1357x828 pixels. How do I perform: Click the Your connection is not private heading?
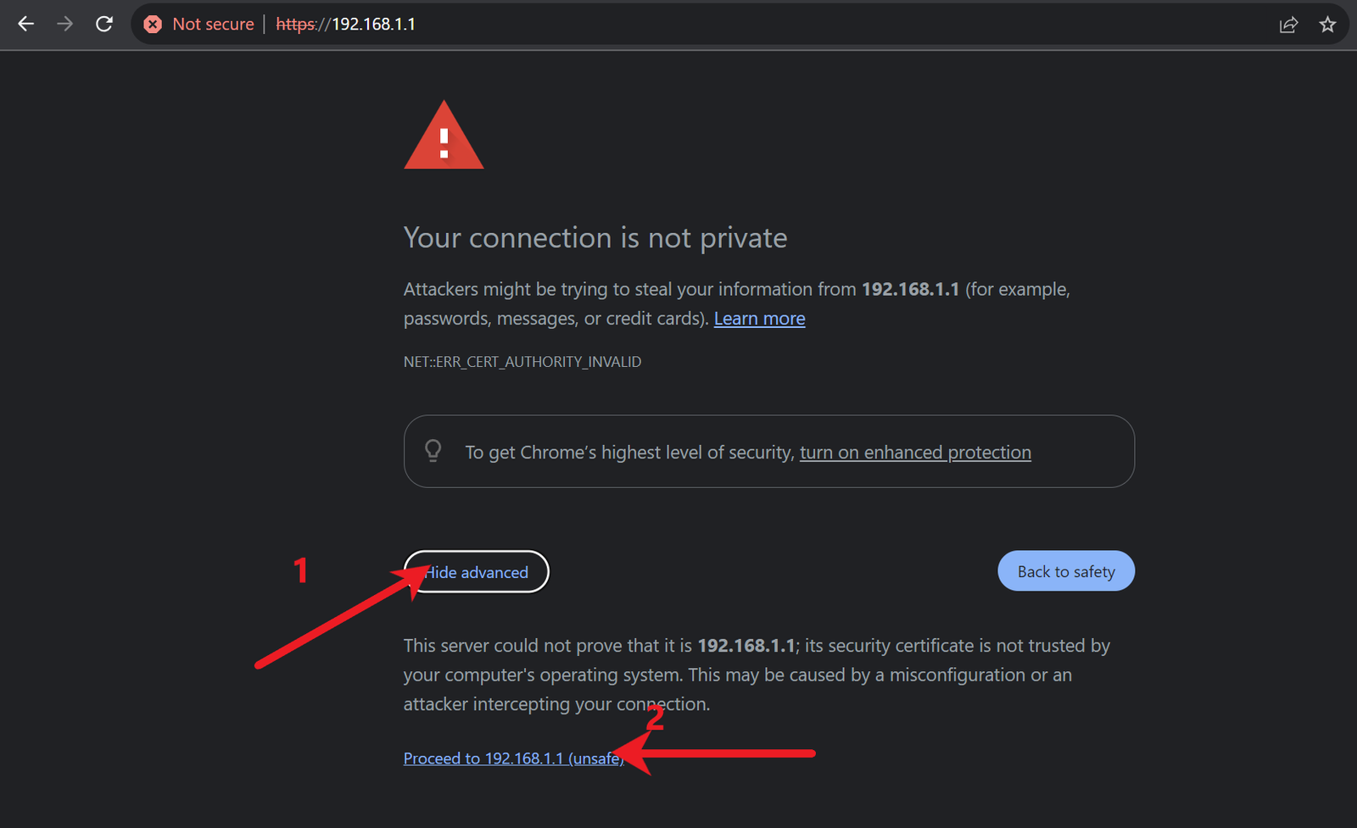pos(595,238)
